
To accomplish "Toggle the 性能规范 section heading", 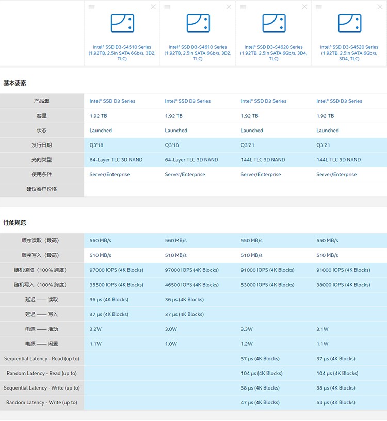I will [x=15, y=223].
